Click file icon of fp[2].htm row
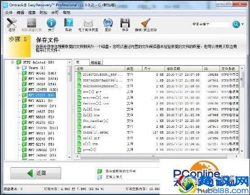The width and height of the screenshot is (250, 195). [x=79, y=109]
